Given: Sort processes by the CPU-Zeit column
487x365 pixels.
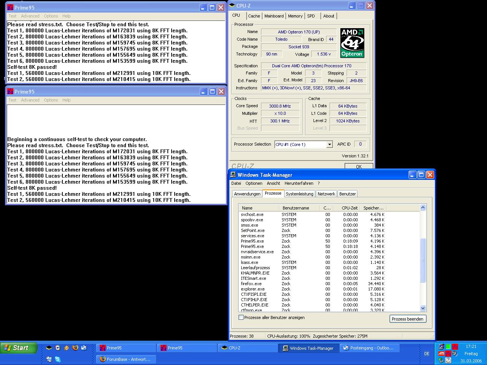Looking at the screenshot, I should (347, 208).
